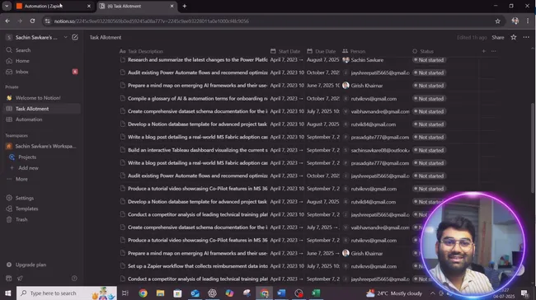The height and width of the screenshot is (300, 536).
Task: Open 'Research and summarize the latest changes' task
Action: pos(198,60)
